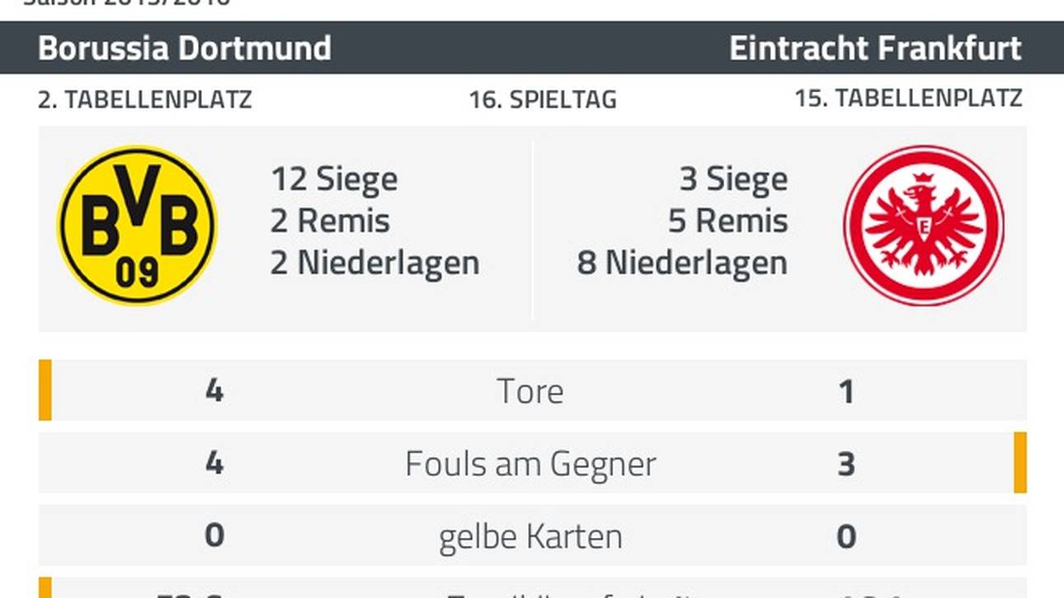Viewport: 1064px width, 598px height.
Task: Click the Eintracht Frankfurt eagle logo
Action: [924, 226]
